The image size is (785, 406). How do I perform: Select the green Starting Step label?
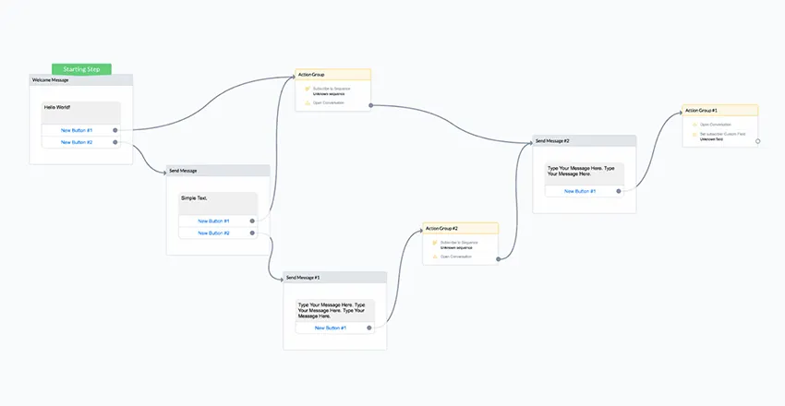[x=81, y=69]
